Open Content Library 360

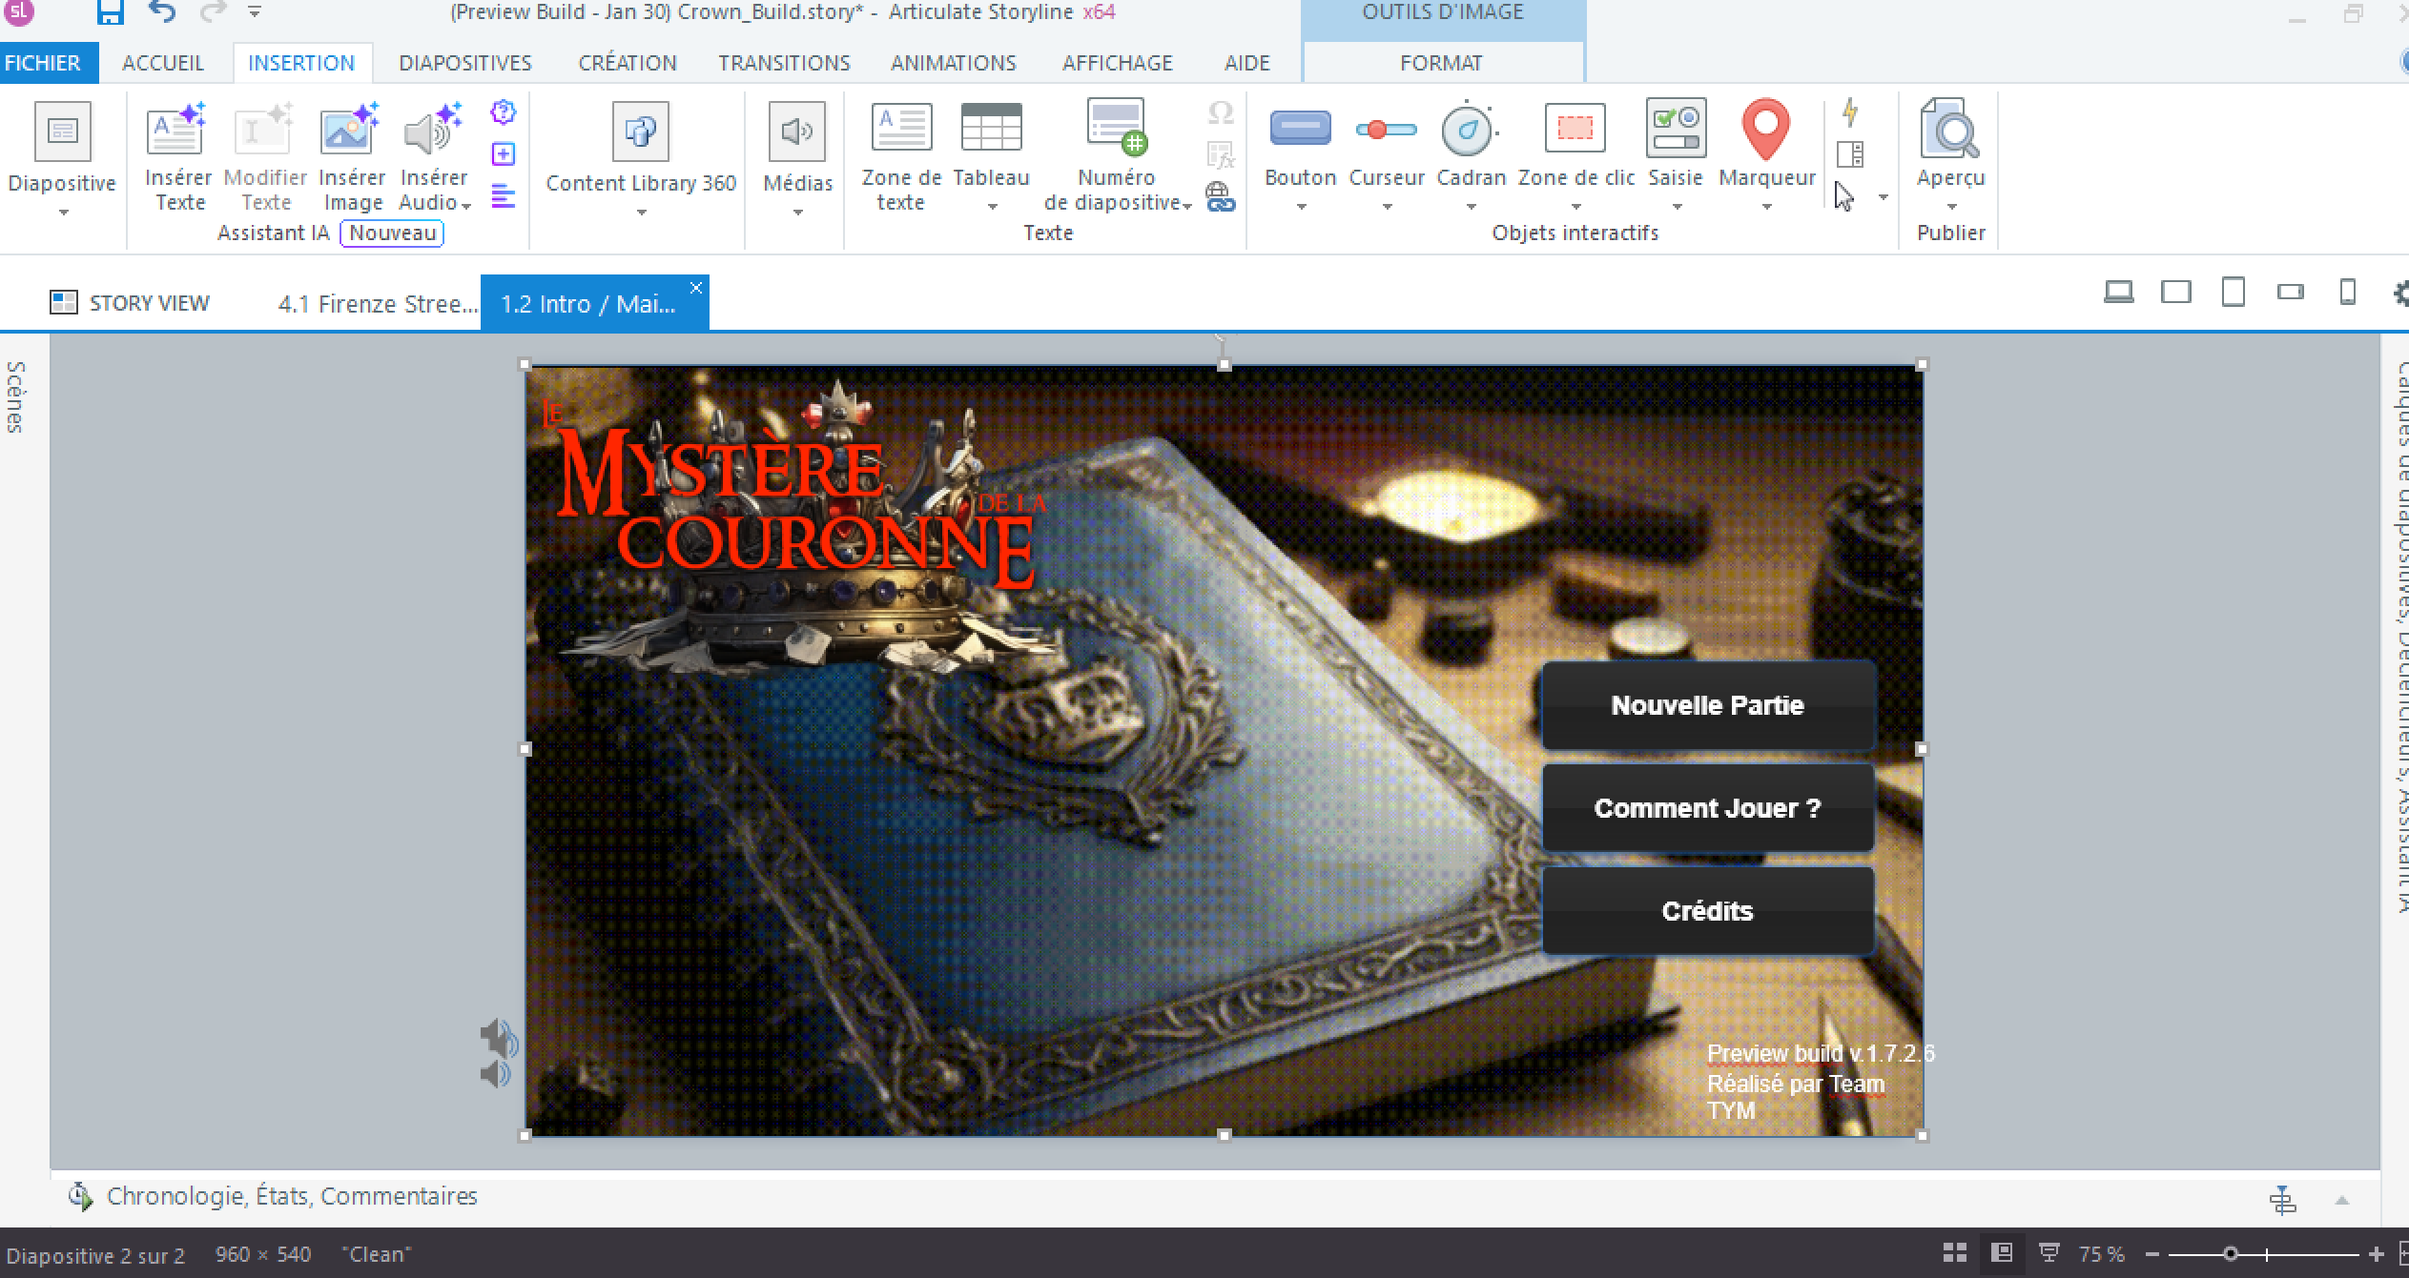pos(641,132)
